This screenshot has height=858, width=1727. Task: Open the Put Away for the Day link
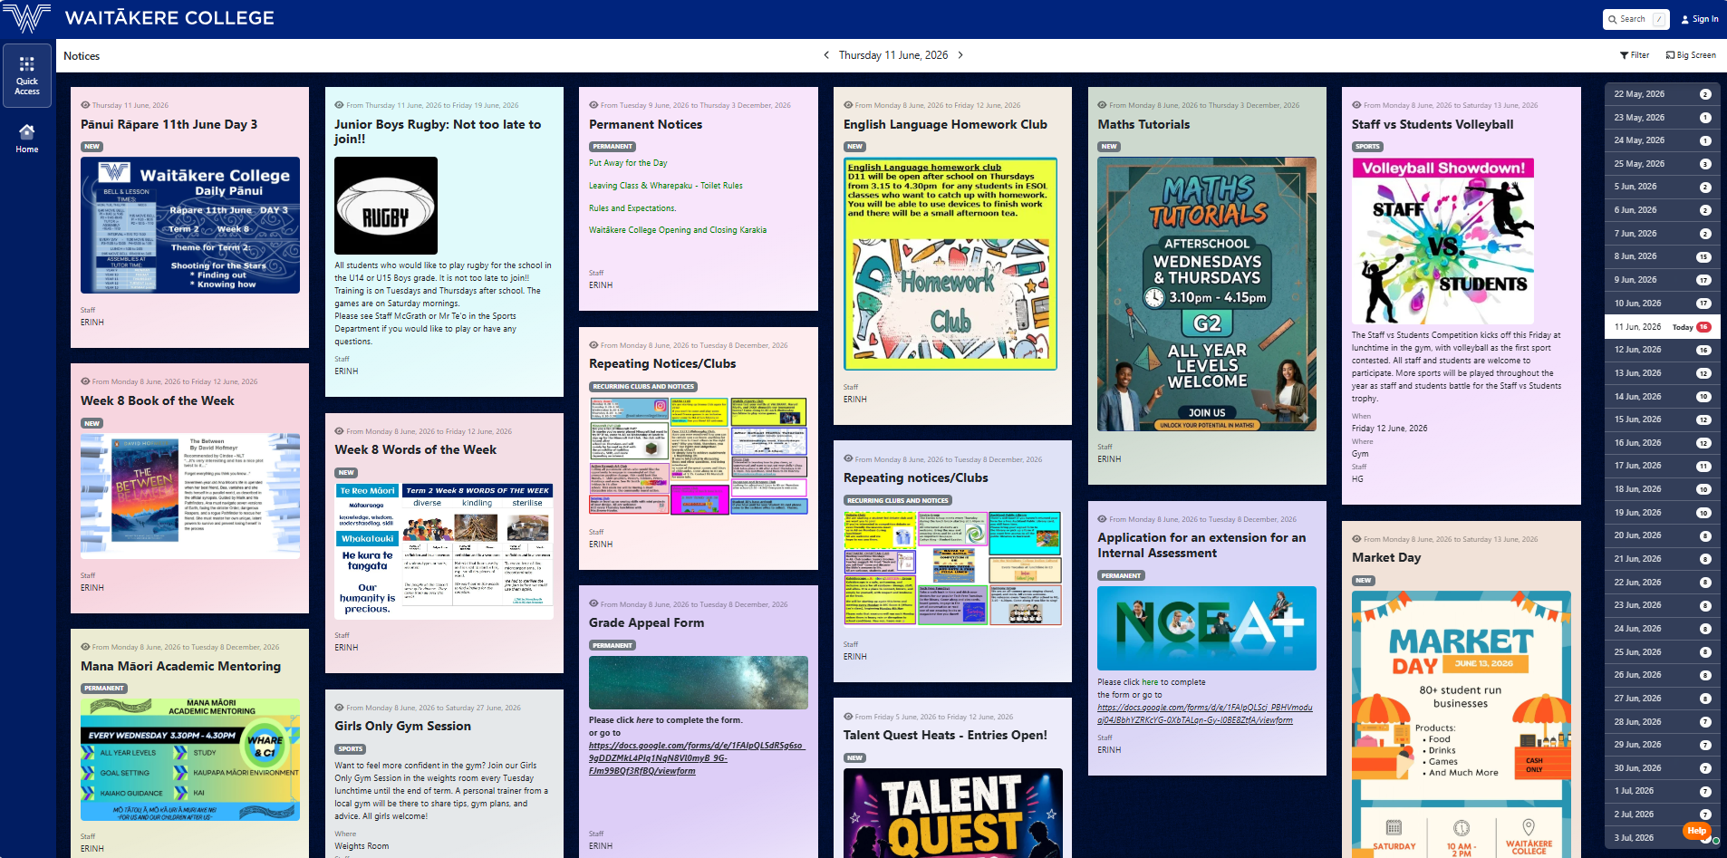point(628,163)
